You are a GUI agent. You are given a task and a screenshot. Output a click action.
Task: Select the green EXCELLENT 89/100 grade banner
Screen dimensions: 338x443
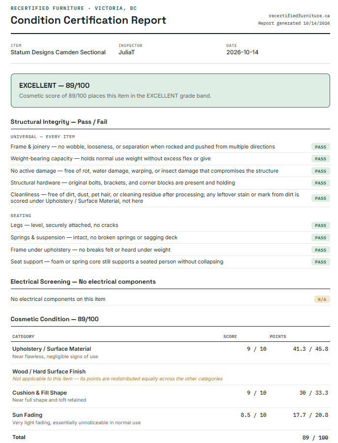click(x=170, y=90)
